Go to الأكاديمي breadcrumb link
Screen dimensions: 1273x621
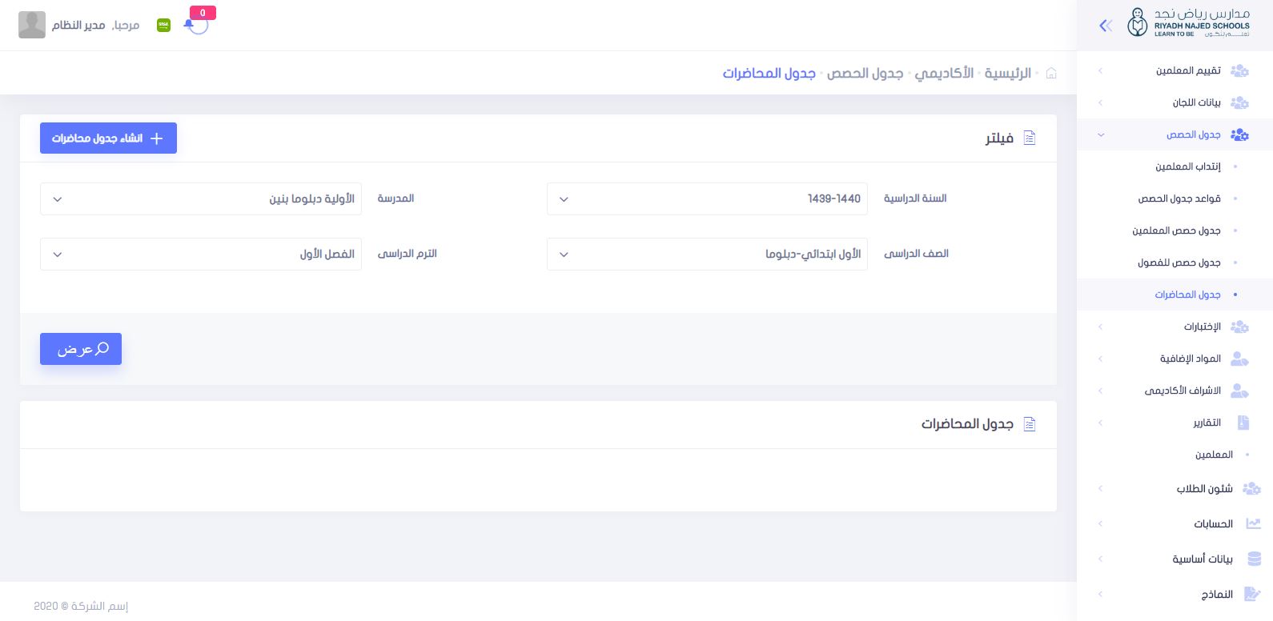pyautogui.click(x=944, y=73)
